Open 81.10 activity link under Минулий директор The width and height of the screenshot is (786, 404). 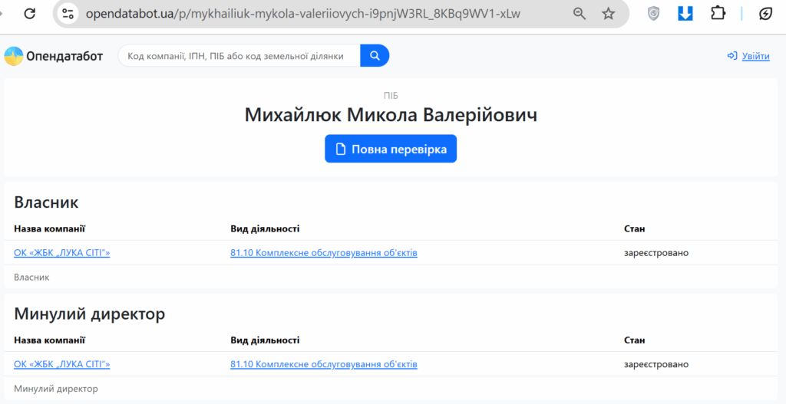click(x=323, y=364)
